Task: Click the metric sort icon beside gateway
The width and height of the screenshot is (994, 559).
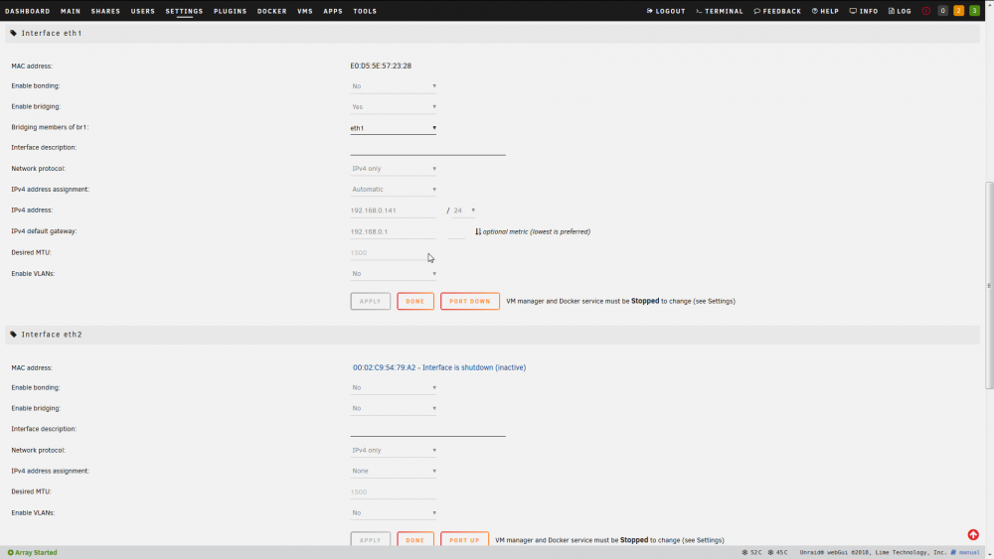Action: 478,231
